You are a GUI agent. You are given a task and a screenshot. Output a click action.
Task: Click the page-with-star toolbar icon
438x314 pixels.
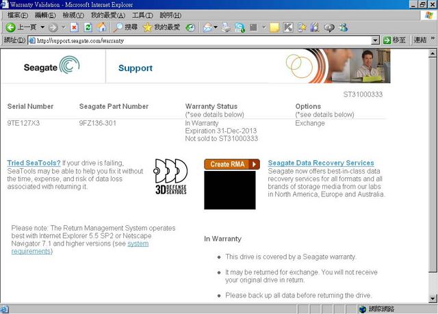302,27
